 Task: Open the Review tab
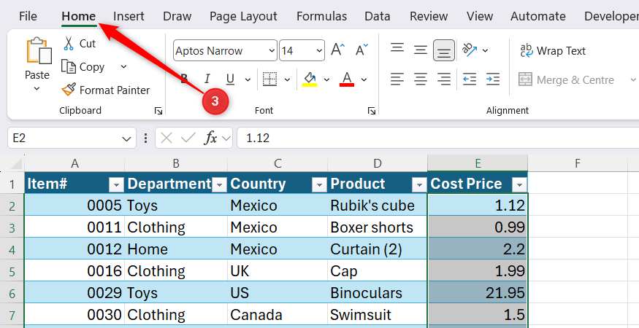coord(429,16)
